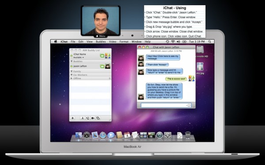Open Dashboard from the Dock
The image size is (265, 165).
click(x=87, y=135)
